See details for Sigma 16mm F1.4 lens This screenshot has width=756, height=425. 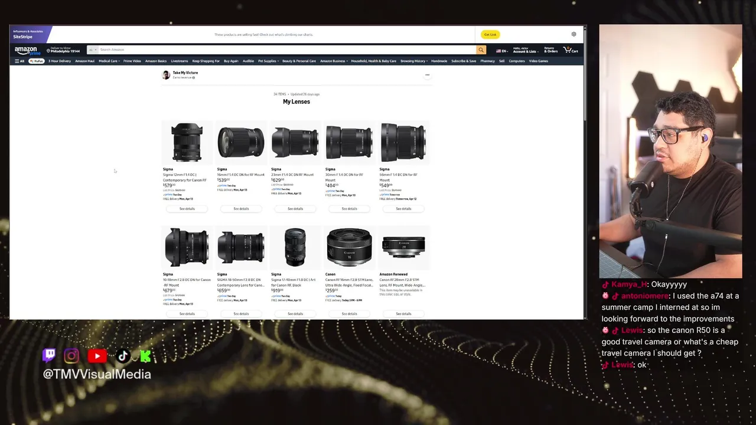(x=241, y=208)
